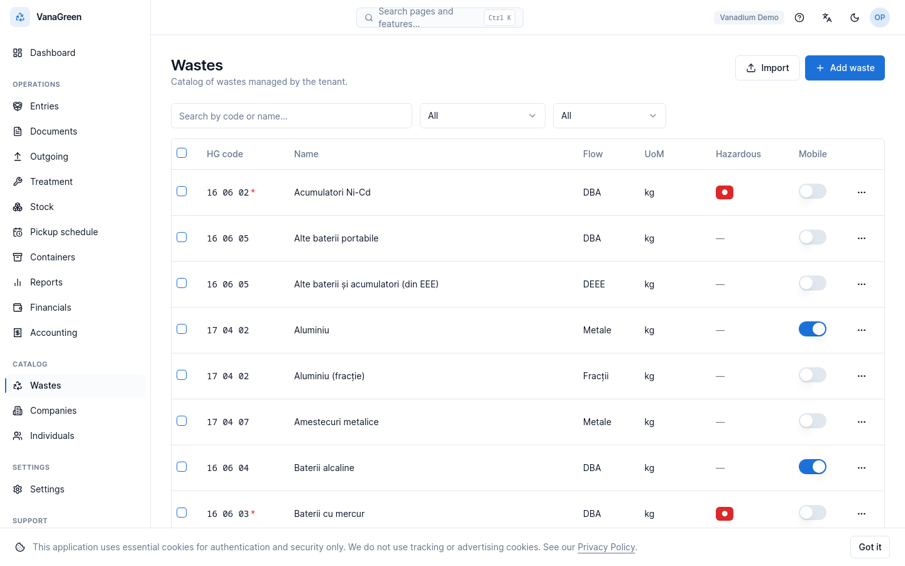
Task: Select Wastes in the sidebar catalog
Action: point(75,386)
